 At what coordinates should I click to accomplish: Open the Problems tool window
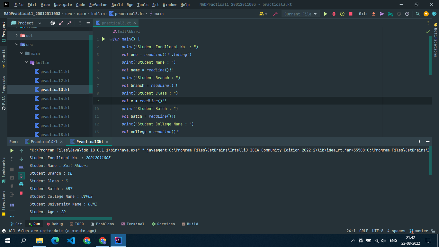coord(103,224)
